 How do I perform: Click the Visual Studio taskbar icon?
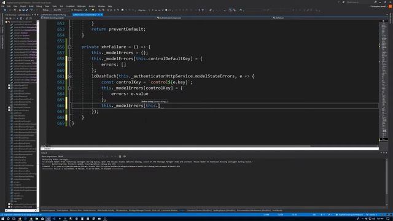point(48,219)
